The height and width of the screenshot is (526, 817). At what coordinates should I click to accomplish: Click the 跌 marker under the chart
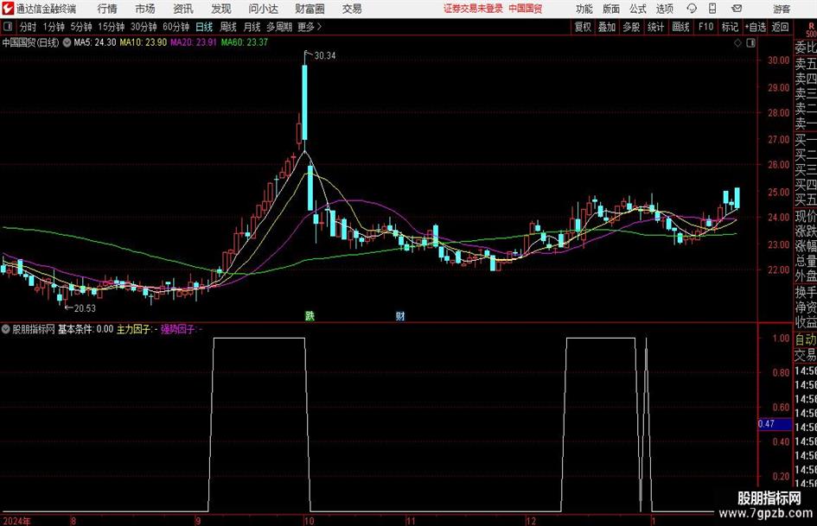[x=310, y=315]
